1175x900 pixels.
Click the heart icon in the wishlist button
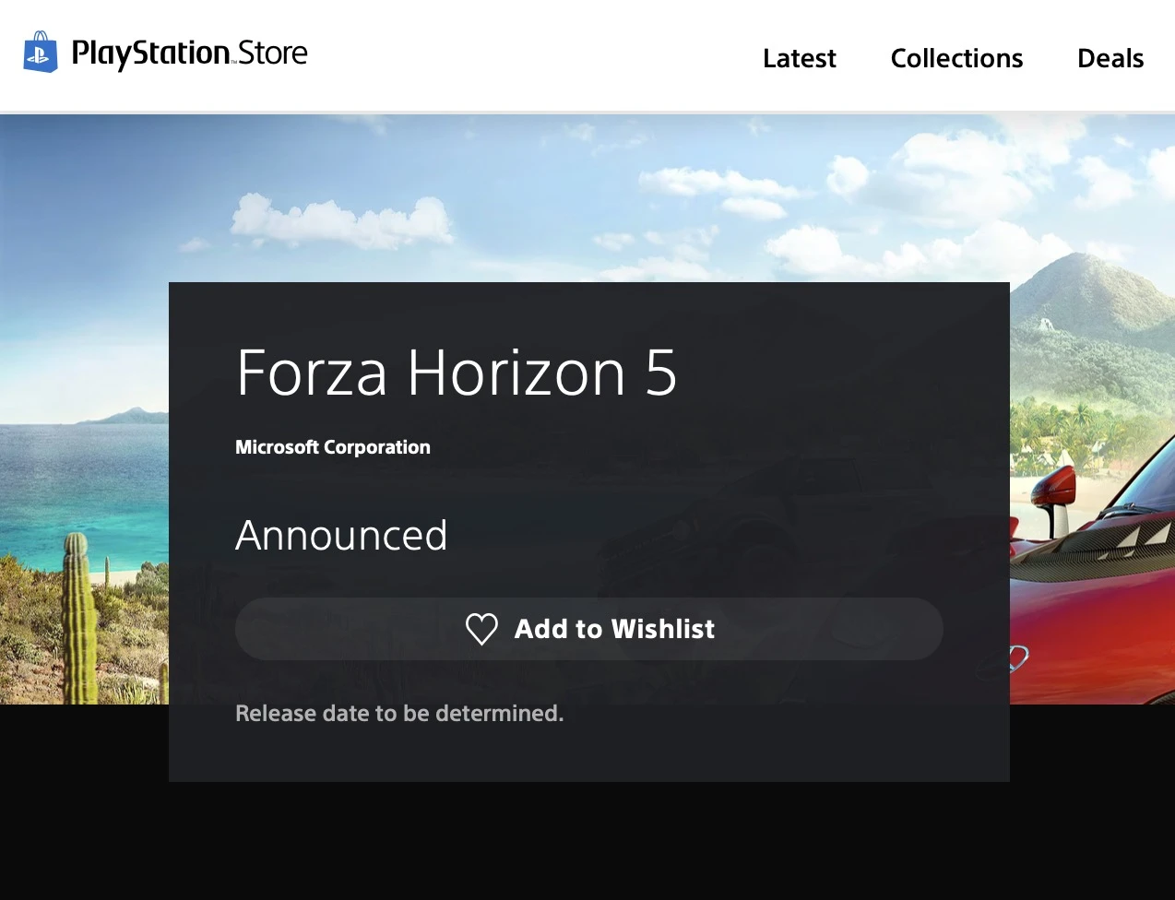point(481,629)
